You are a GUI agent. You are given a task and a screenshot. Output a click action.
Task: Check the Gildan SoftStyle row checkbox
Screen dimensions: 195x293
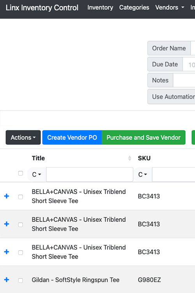21,280
